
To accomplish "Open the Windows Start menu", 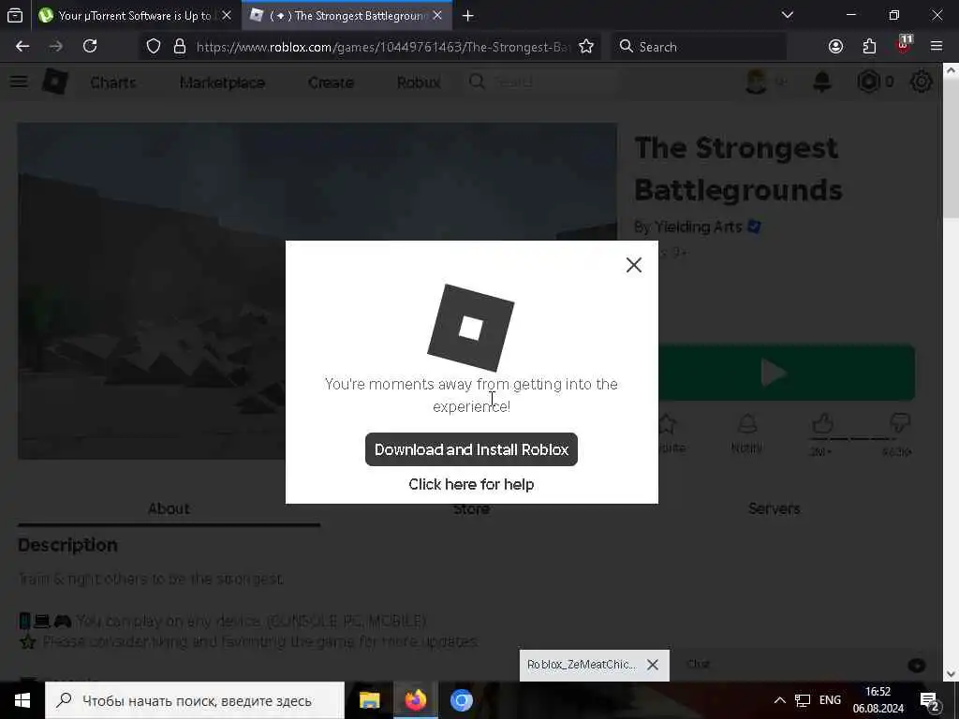I will point(22,700).
